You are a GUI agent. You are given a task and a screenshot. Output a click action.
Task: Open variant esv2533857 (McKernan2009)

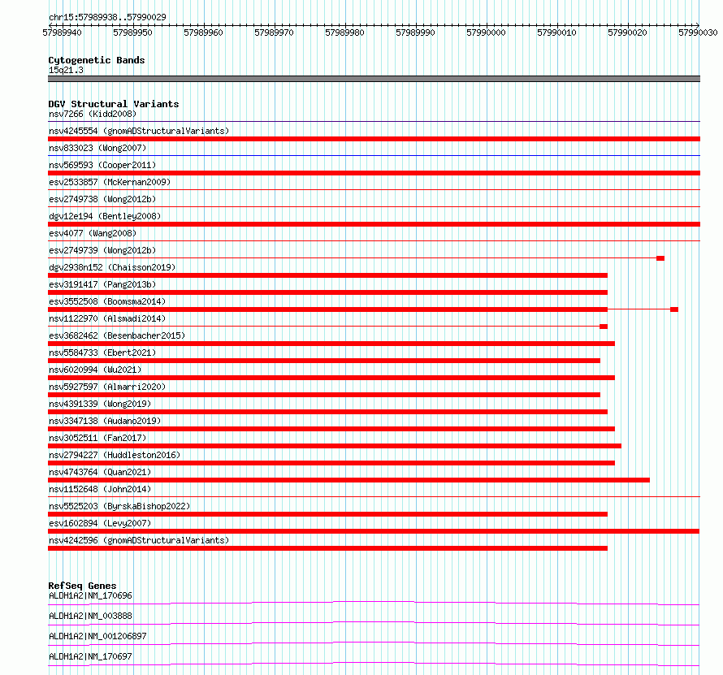coord(110,182)
